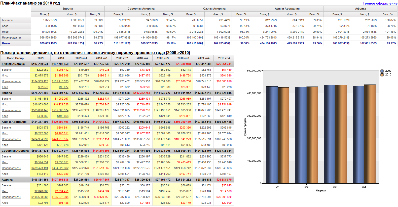
Task: Open the $107 280 631 total link
Action: 40,64
